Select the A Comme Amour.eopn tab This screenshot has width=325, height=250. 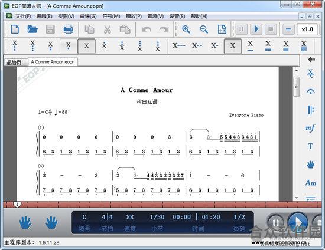53,62
